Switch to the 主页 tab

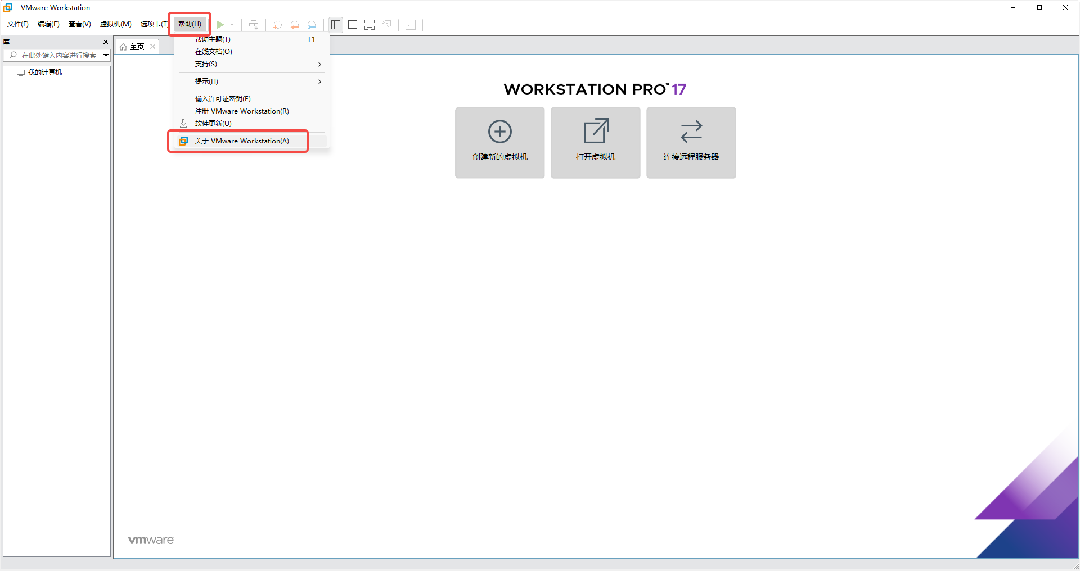[x=137, y=47]
